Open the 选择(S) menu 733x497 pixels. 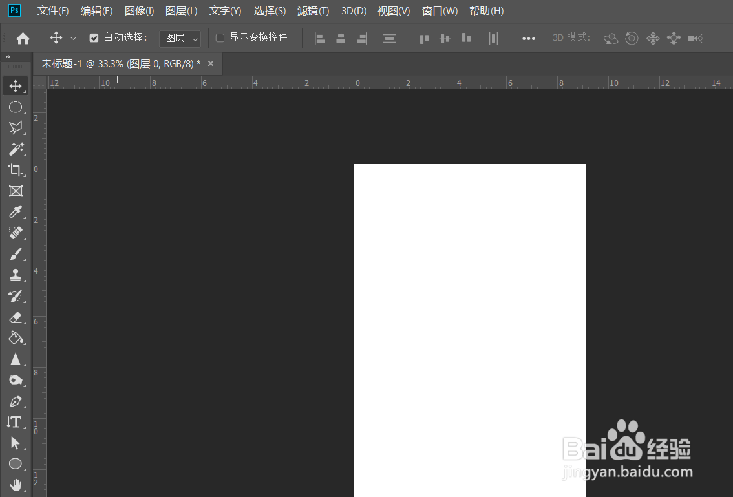270,11
